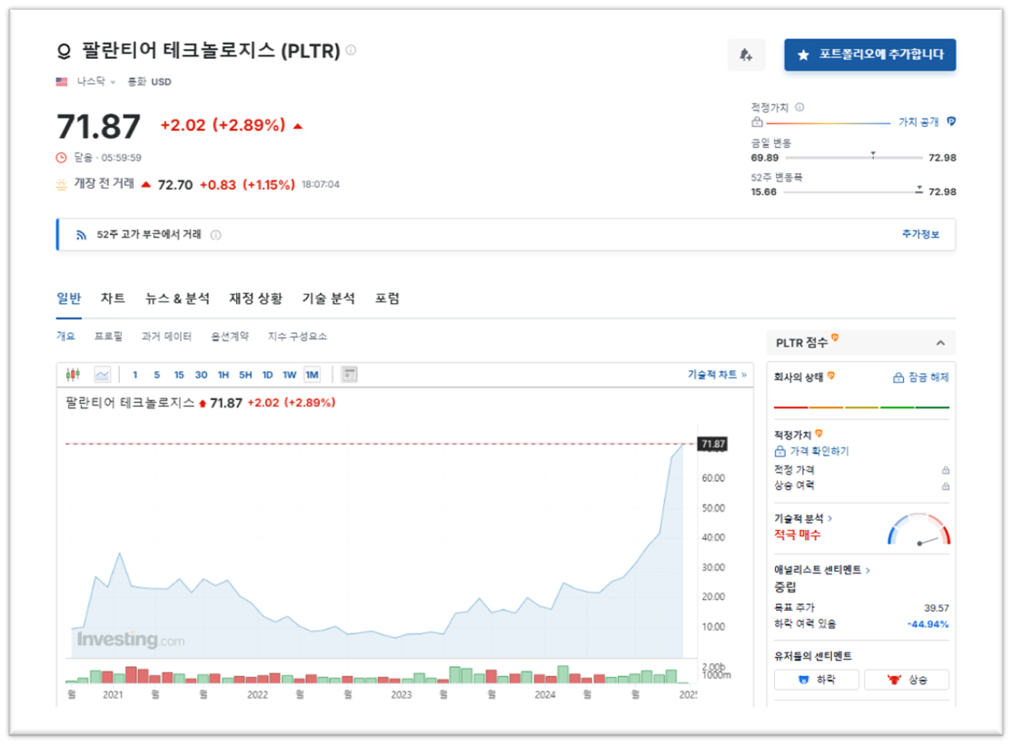Click the 잠금 해제 link

click(x=921, y=377)
